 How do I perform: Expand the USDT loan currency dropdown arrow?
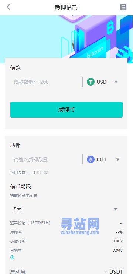click(x=116, y=82)
